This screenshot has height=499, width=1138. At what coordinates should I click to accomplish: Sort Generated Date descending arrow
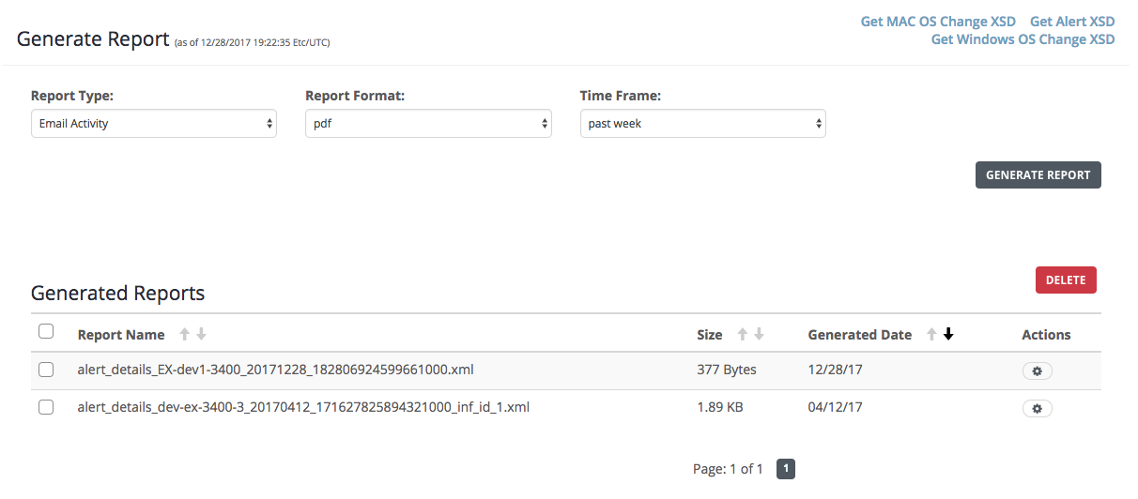[x=948, y=335]
